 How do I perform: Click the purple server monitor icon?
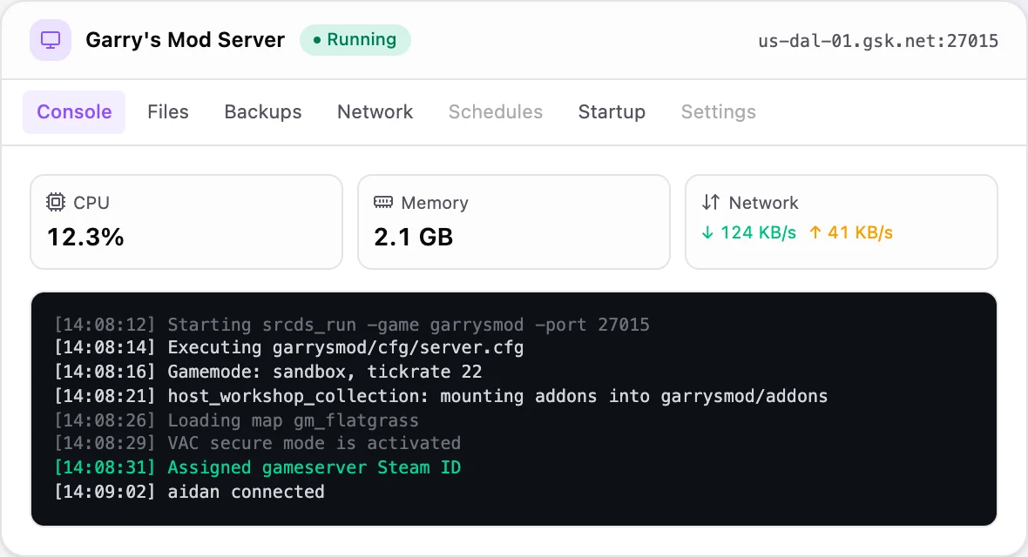click(51, 40)
